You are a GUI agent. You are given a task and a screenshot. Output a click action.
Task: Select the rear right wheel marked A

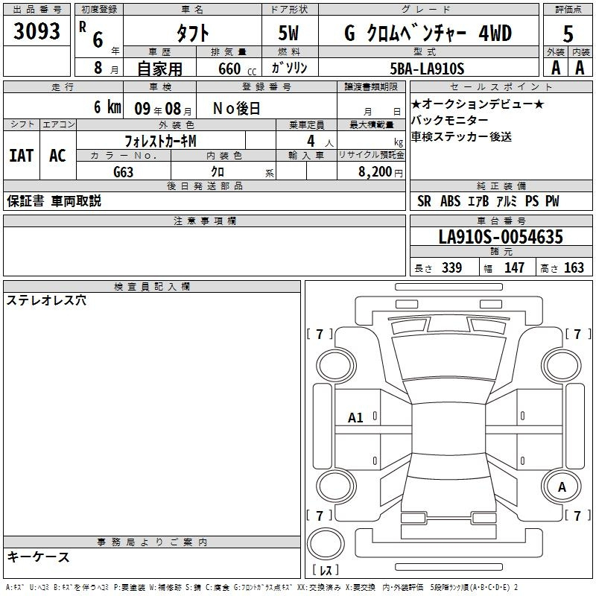pos(562,486)
